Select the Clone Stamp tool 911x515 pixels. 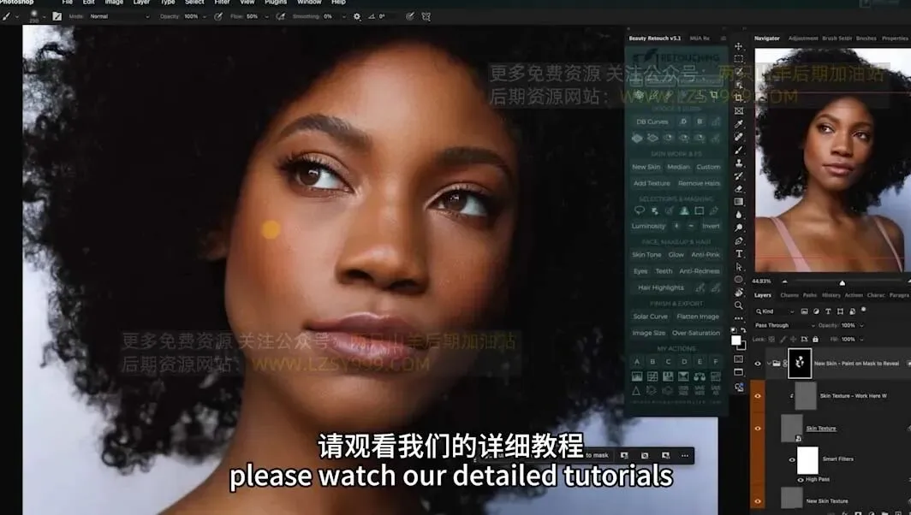tap(738, 163)
